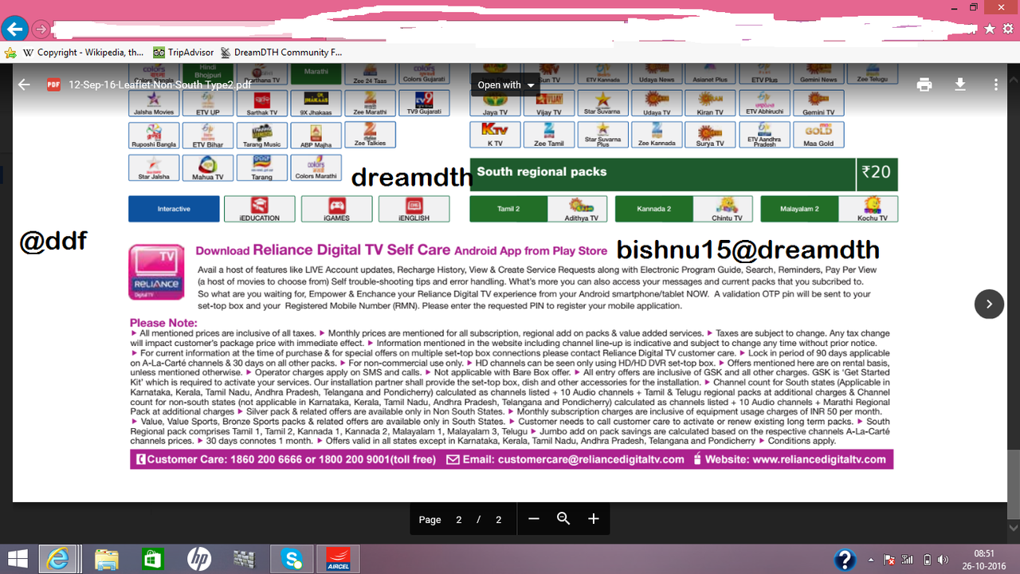
Task: Go to next file with right chevron
Action: pyautogui.click(x=989, y=304)
